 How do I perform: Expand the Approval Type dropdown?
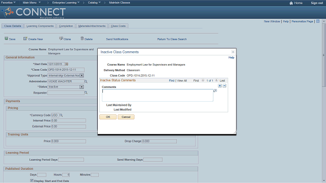pyautogui.click(x=81, y=76)
